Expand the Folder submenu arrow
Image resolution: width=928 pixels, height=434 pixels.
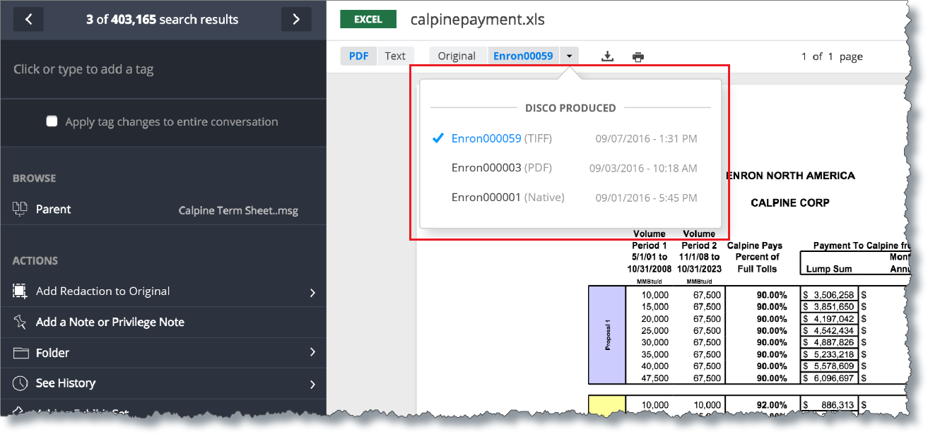click(x=312, y=353)
